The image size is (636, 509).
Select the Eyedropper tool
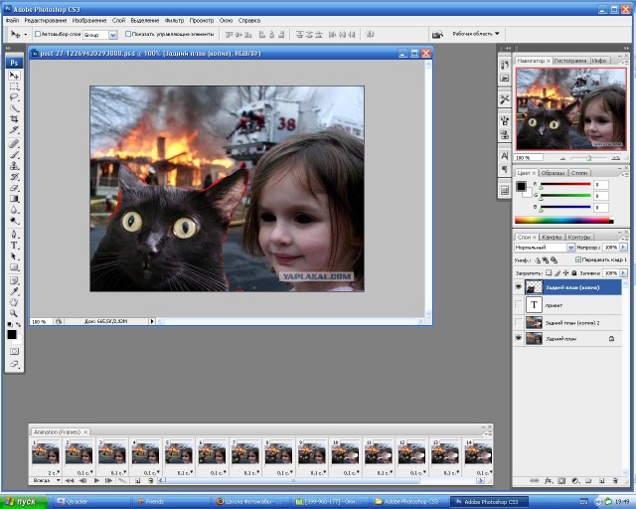14,291
